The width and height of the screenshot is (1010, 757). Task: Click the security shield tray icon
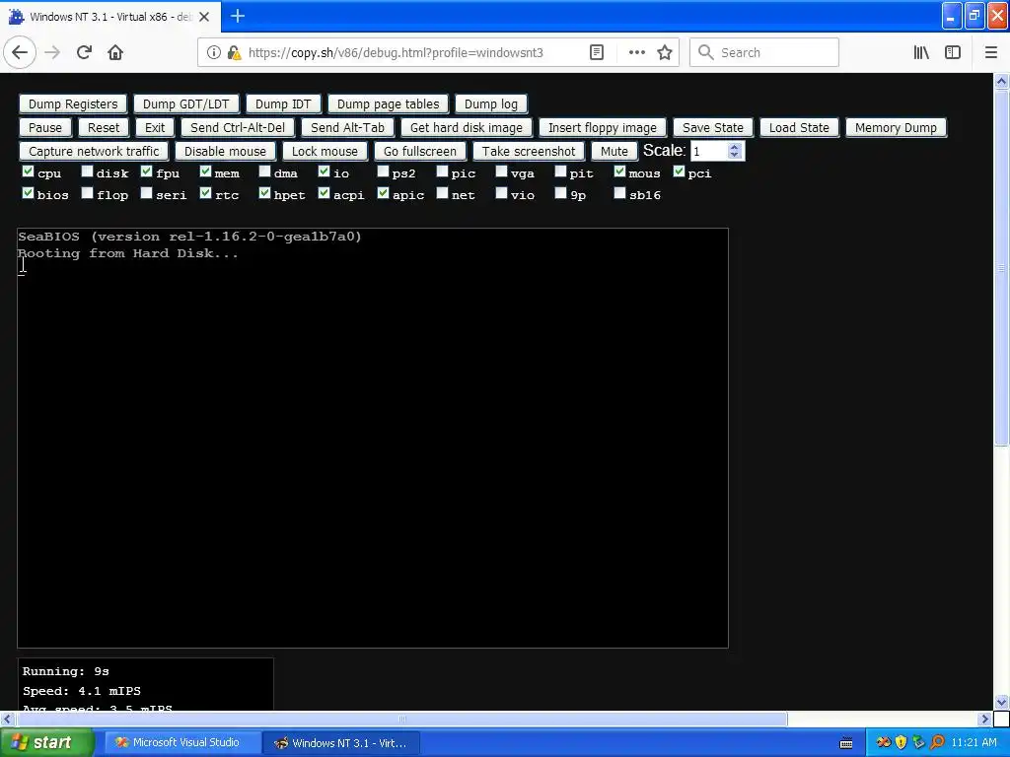click(901, 742)
